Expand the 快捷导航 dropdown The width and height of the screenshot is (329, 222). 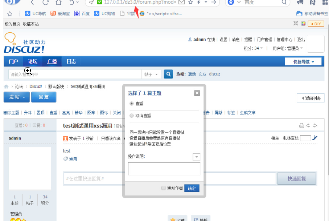(x=303, y=62)
